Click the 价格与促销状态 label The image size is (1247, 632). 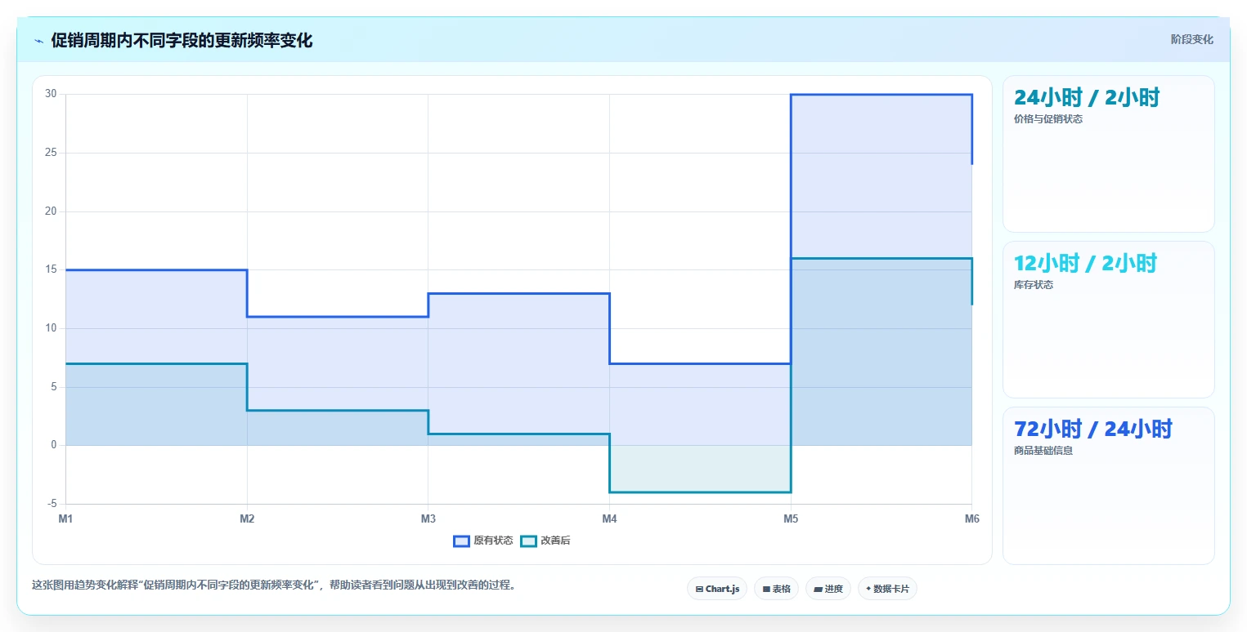[x=1048, y=119]
